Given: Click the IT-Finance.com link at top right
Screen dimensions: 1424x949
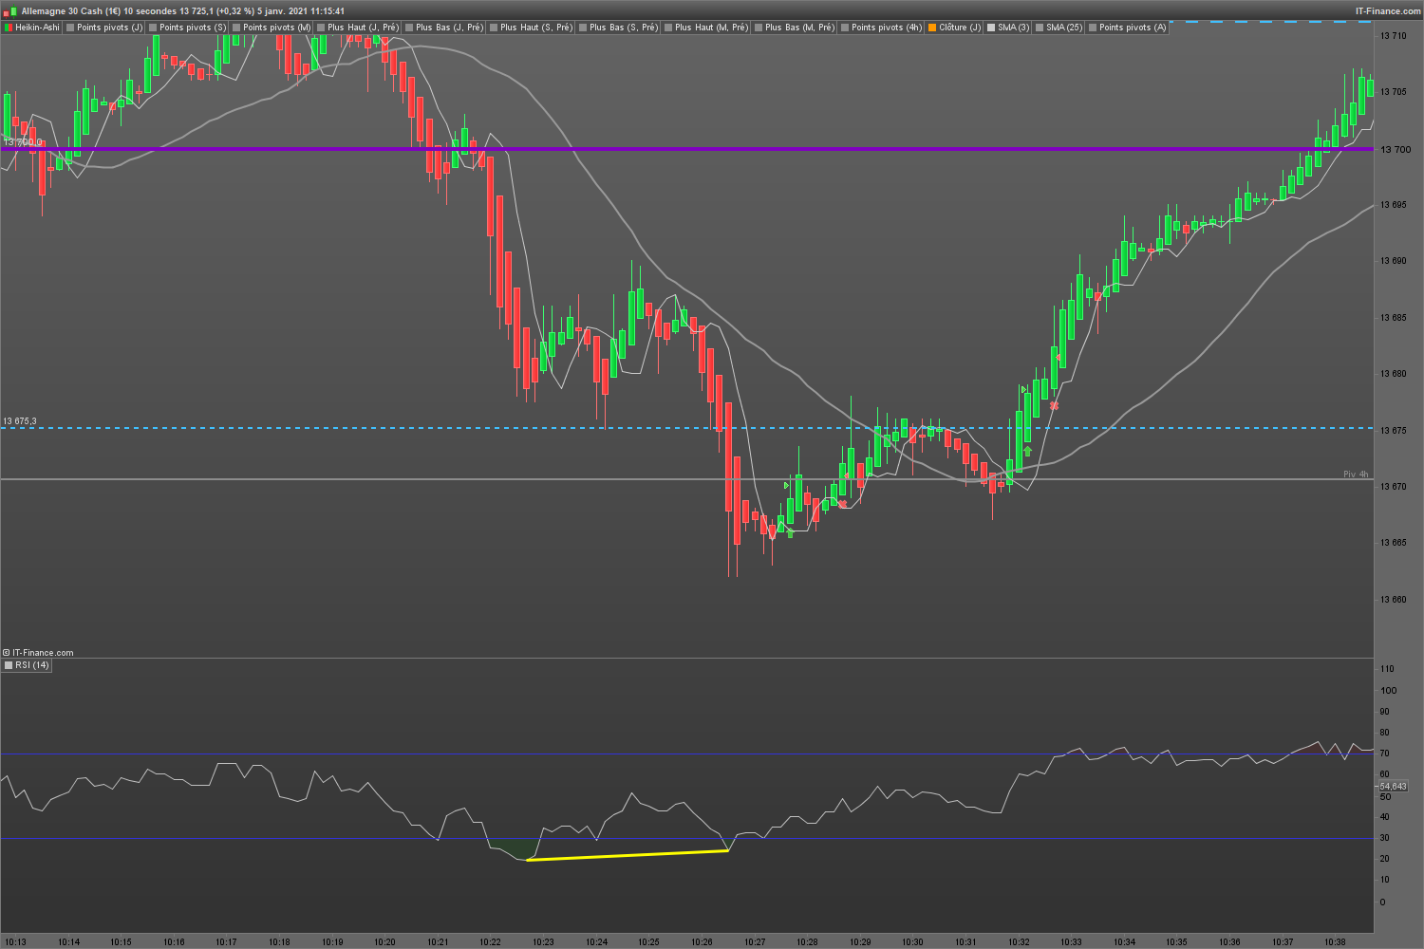Looking at the screenshot, I should [1388, 11].
